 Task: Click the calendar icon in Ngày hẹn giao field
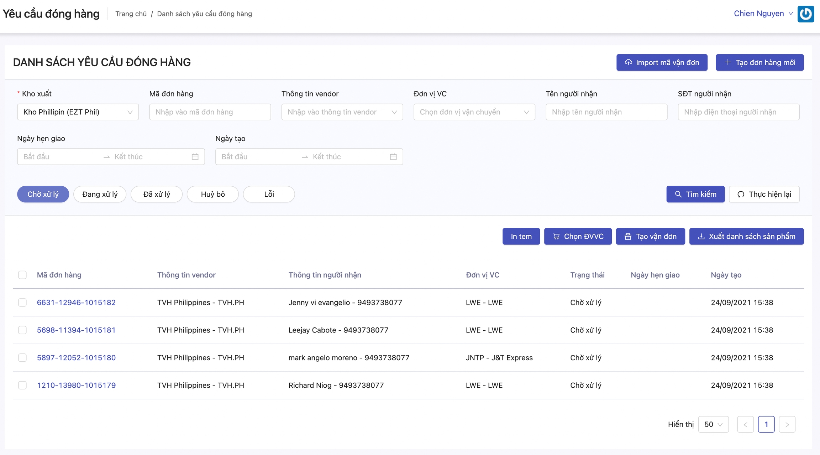pos(195,157)
